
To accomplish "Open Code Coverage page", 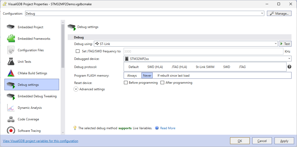I will pyautogui.click(x=32, y=119).
